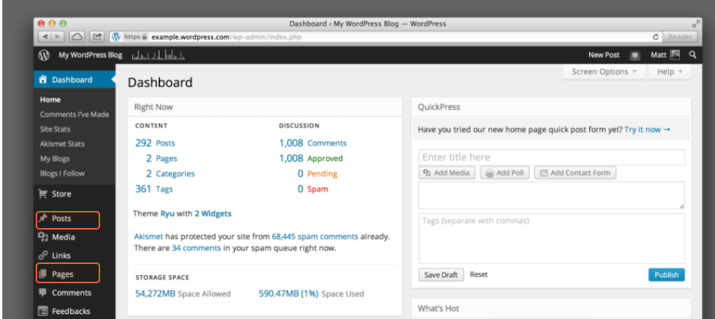
Task: Open the Dashboard menu item
Action: coord(74,79)
